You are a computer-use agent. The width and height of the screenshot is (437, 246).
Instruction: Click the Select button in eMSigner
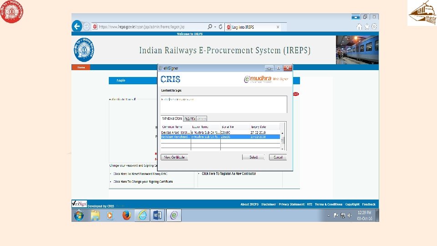[253, 157]
